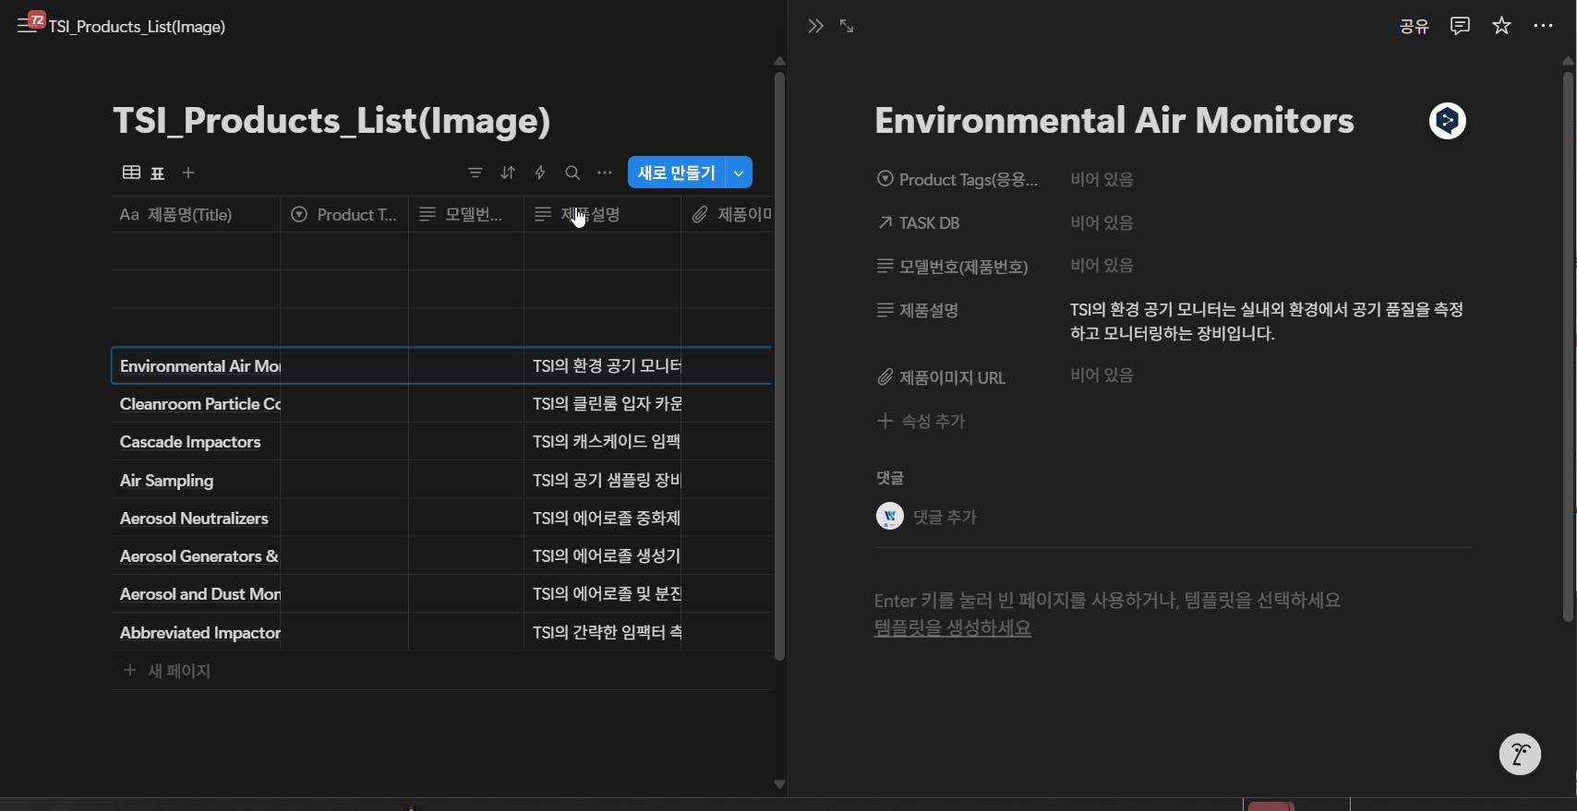Expand the dropdown arrow beside 새로 만들기
This screenshot has width=1577, height=811.
[x=739, y=173]
